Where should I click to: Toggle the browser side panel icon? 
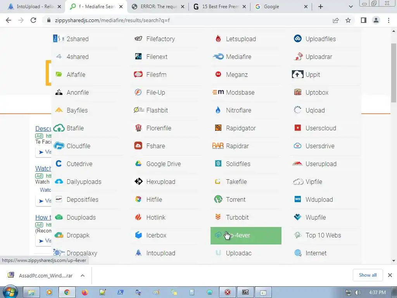[364, 20]
